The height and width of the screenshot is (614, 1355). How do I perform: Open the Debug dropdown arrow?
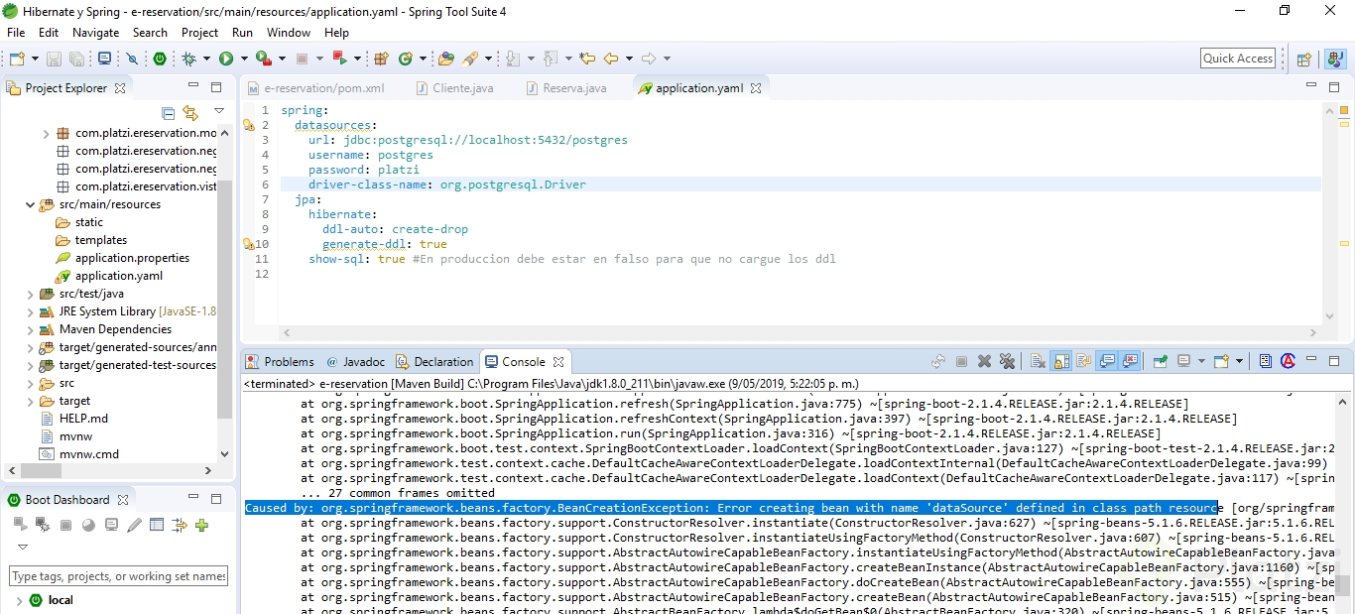[x=205, y=59]
